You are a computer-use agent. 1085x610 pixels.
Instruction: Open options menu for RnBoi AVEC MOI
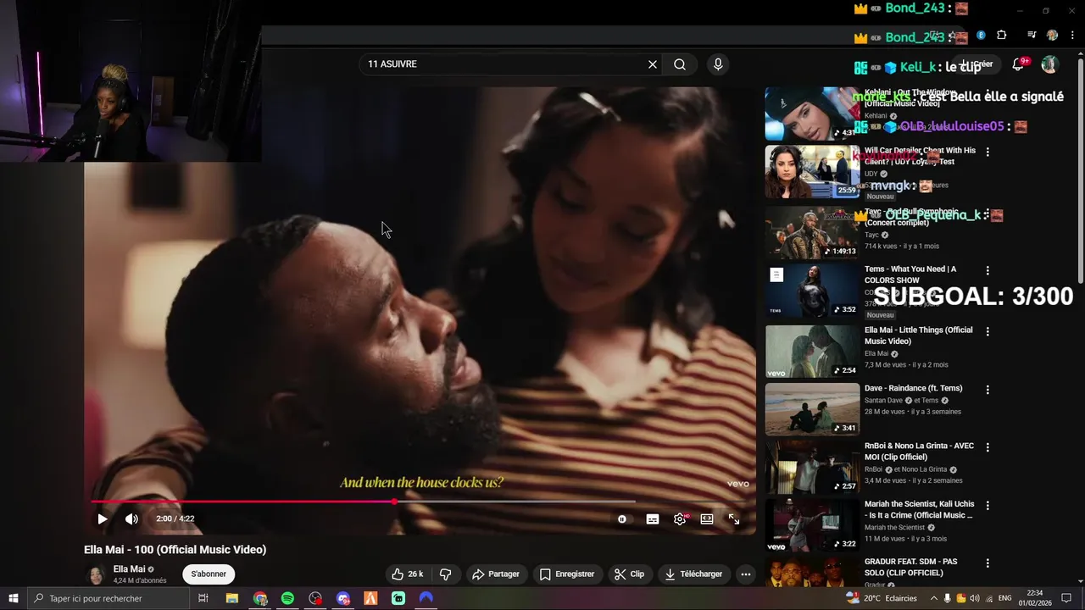click(x=988, y=447)
